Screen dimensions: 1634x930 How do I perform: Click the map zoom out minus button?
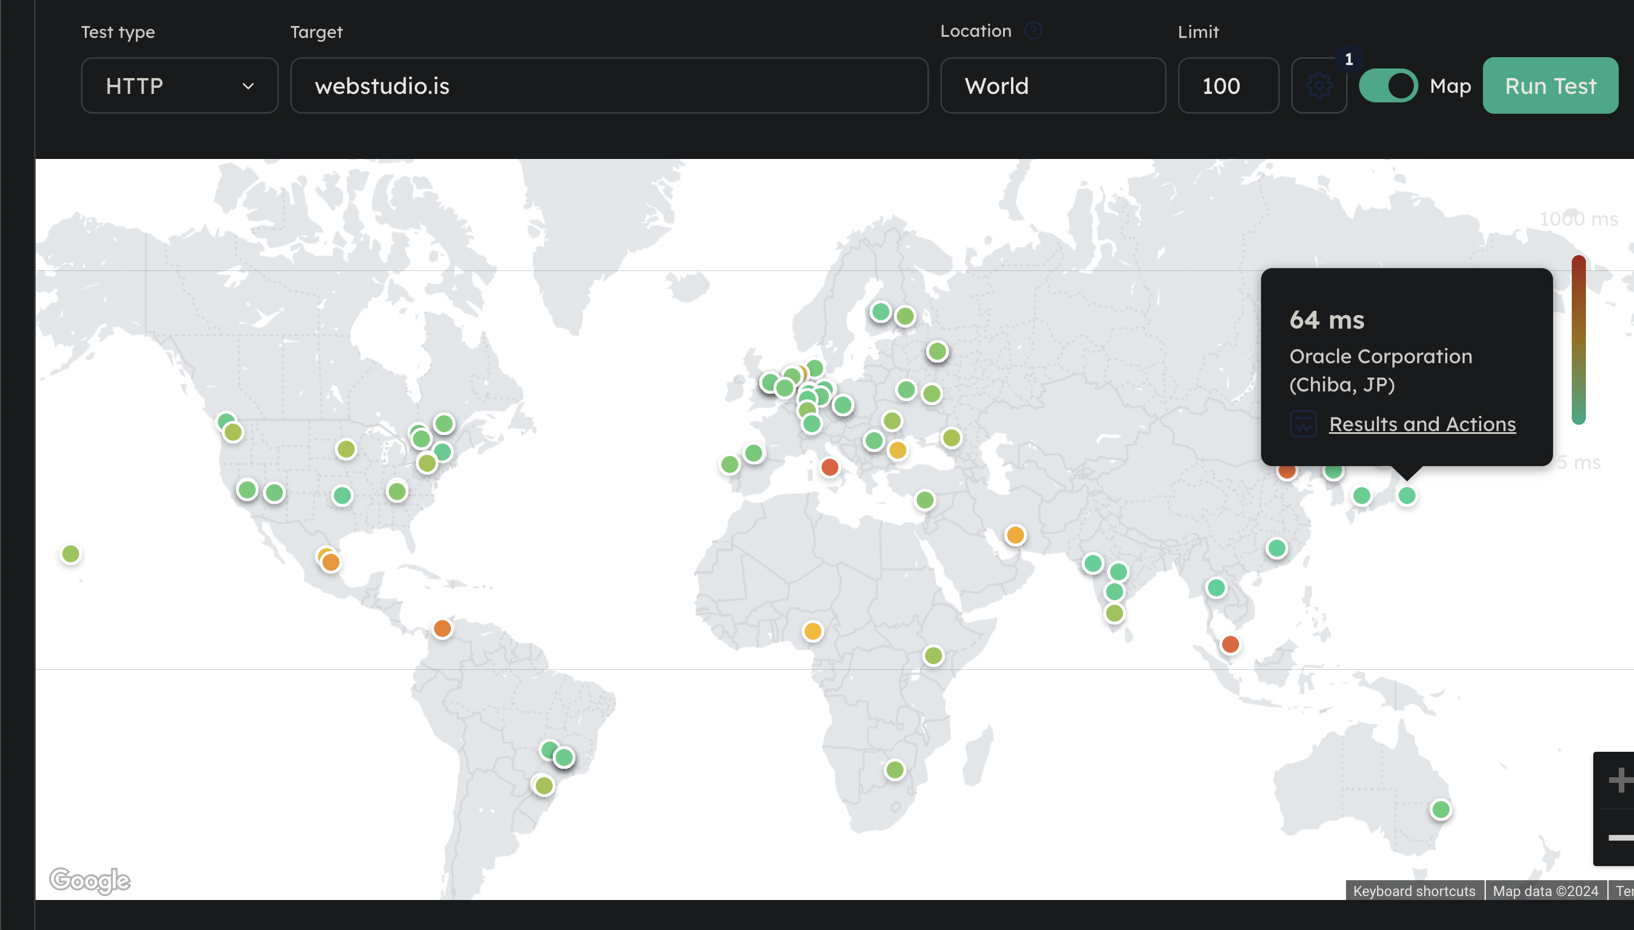coord(1619,837)
